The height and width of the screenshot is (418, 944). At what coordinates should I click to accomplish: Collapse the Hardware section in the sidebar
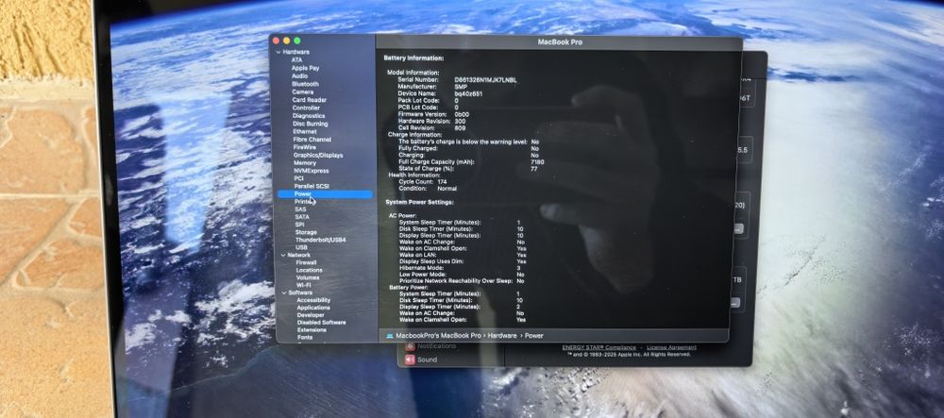(278, 52)
